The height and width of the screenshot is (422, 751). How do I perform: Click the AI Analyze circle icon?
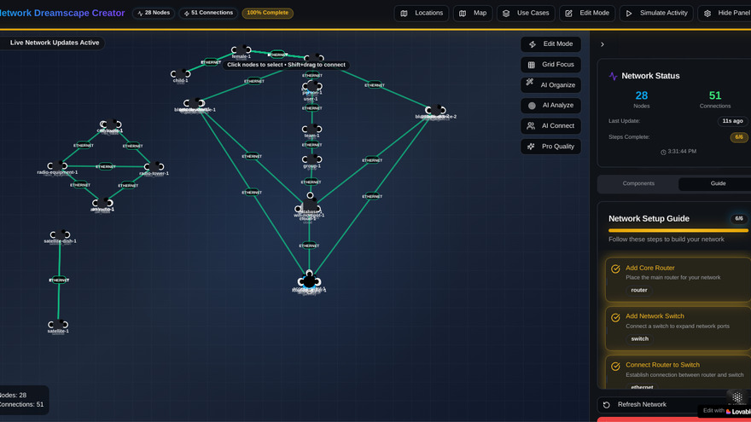532,106
